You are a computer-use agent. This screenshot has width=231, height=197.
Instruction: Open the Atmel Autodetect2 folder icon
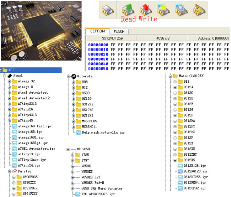click(x=14, y=98)
